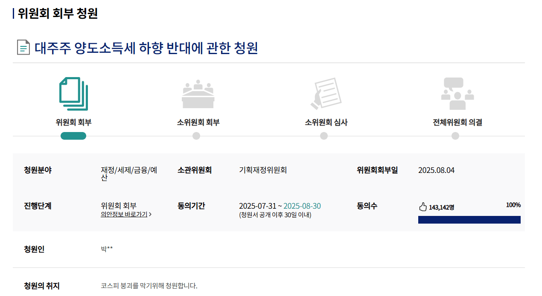This screenshot has height=296, width=542.
Task: Toggle the 소위원회 심사 progress dot
Action: point(324,135)
